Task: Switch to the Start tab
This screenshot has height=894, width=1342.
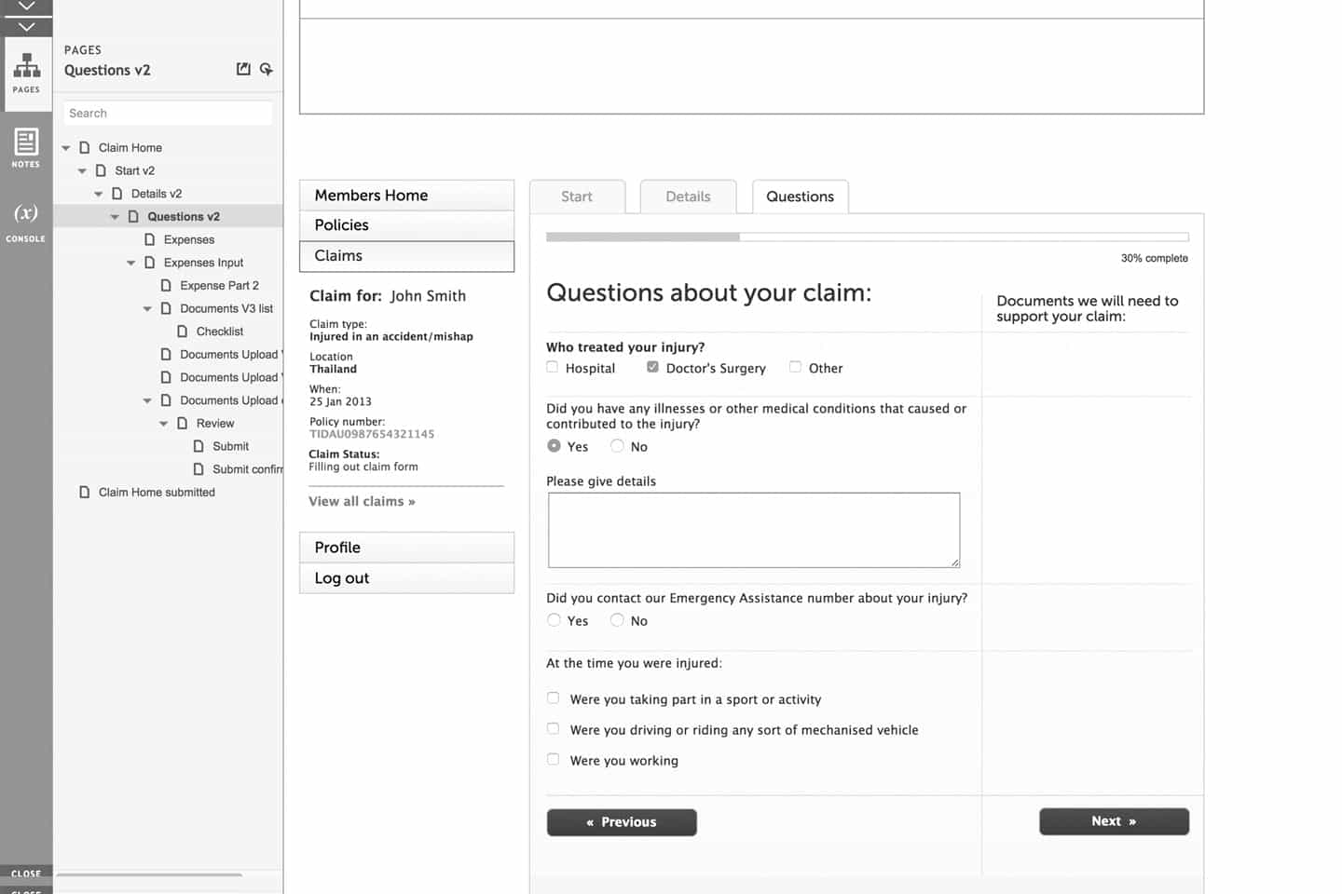Action: 577,196
